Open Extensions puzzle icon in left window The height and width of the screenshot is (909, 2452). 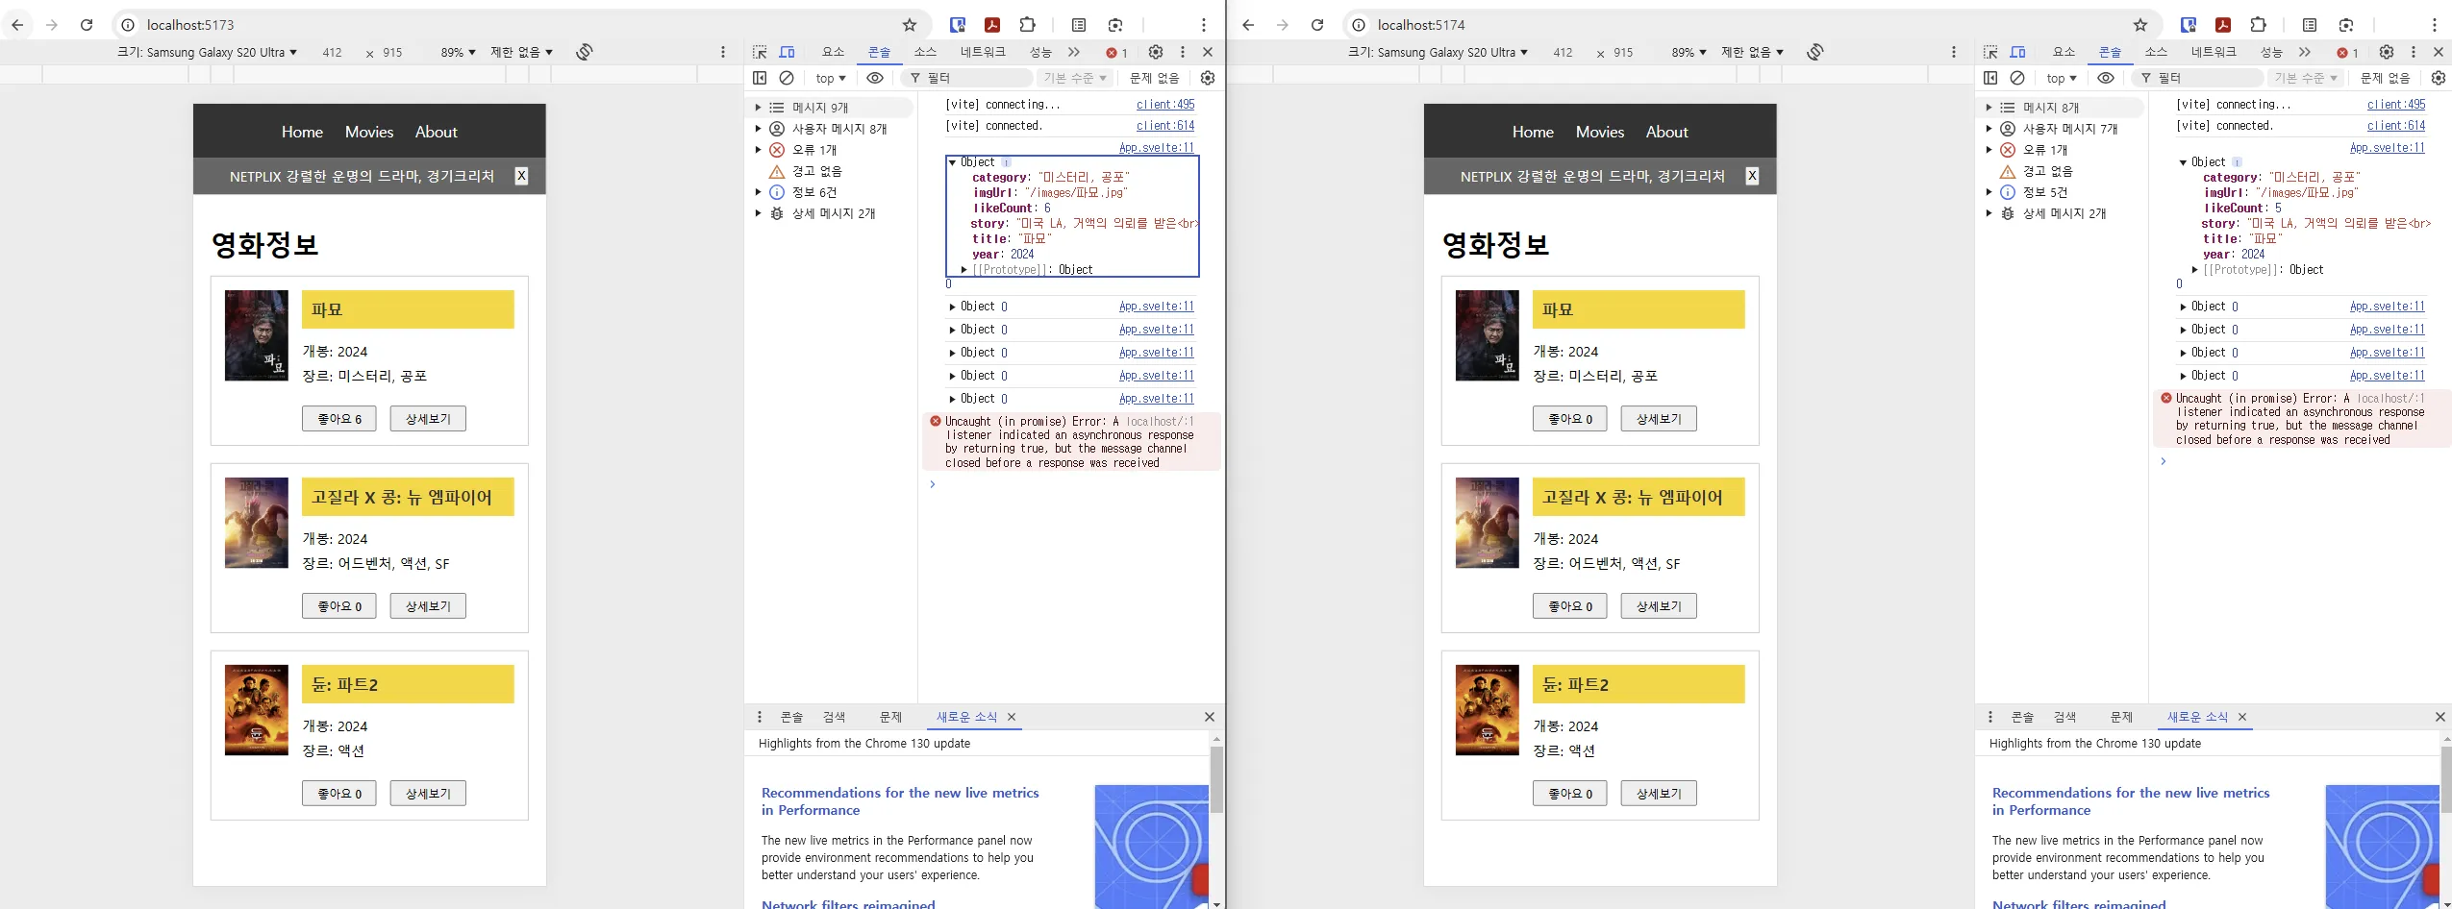1028,25
